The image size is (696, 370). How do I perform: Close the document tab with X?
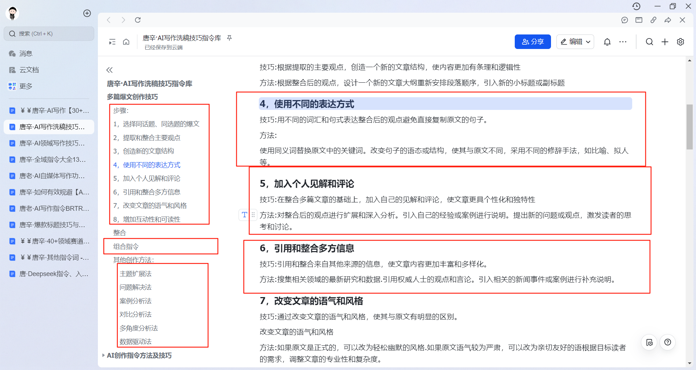(682, 20)
